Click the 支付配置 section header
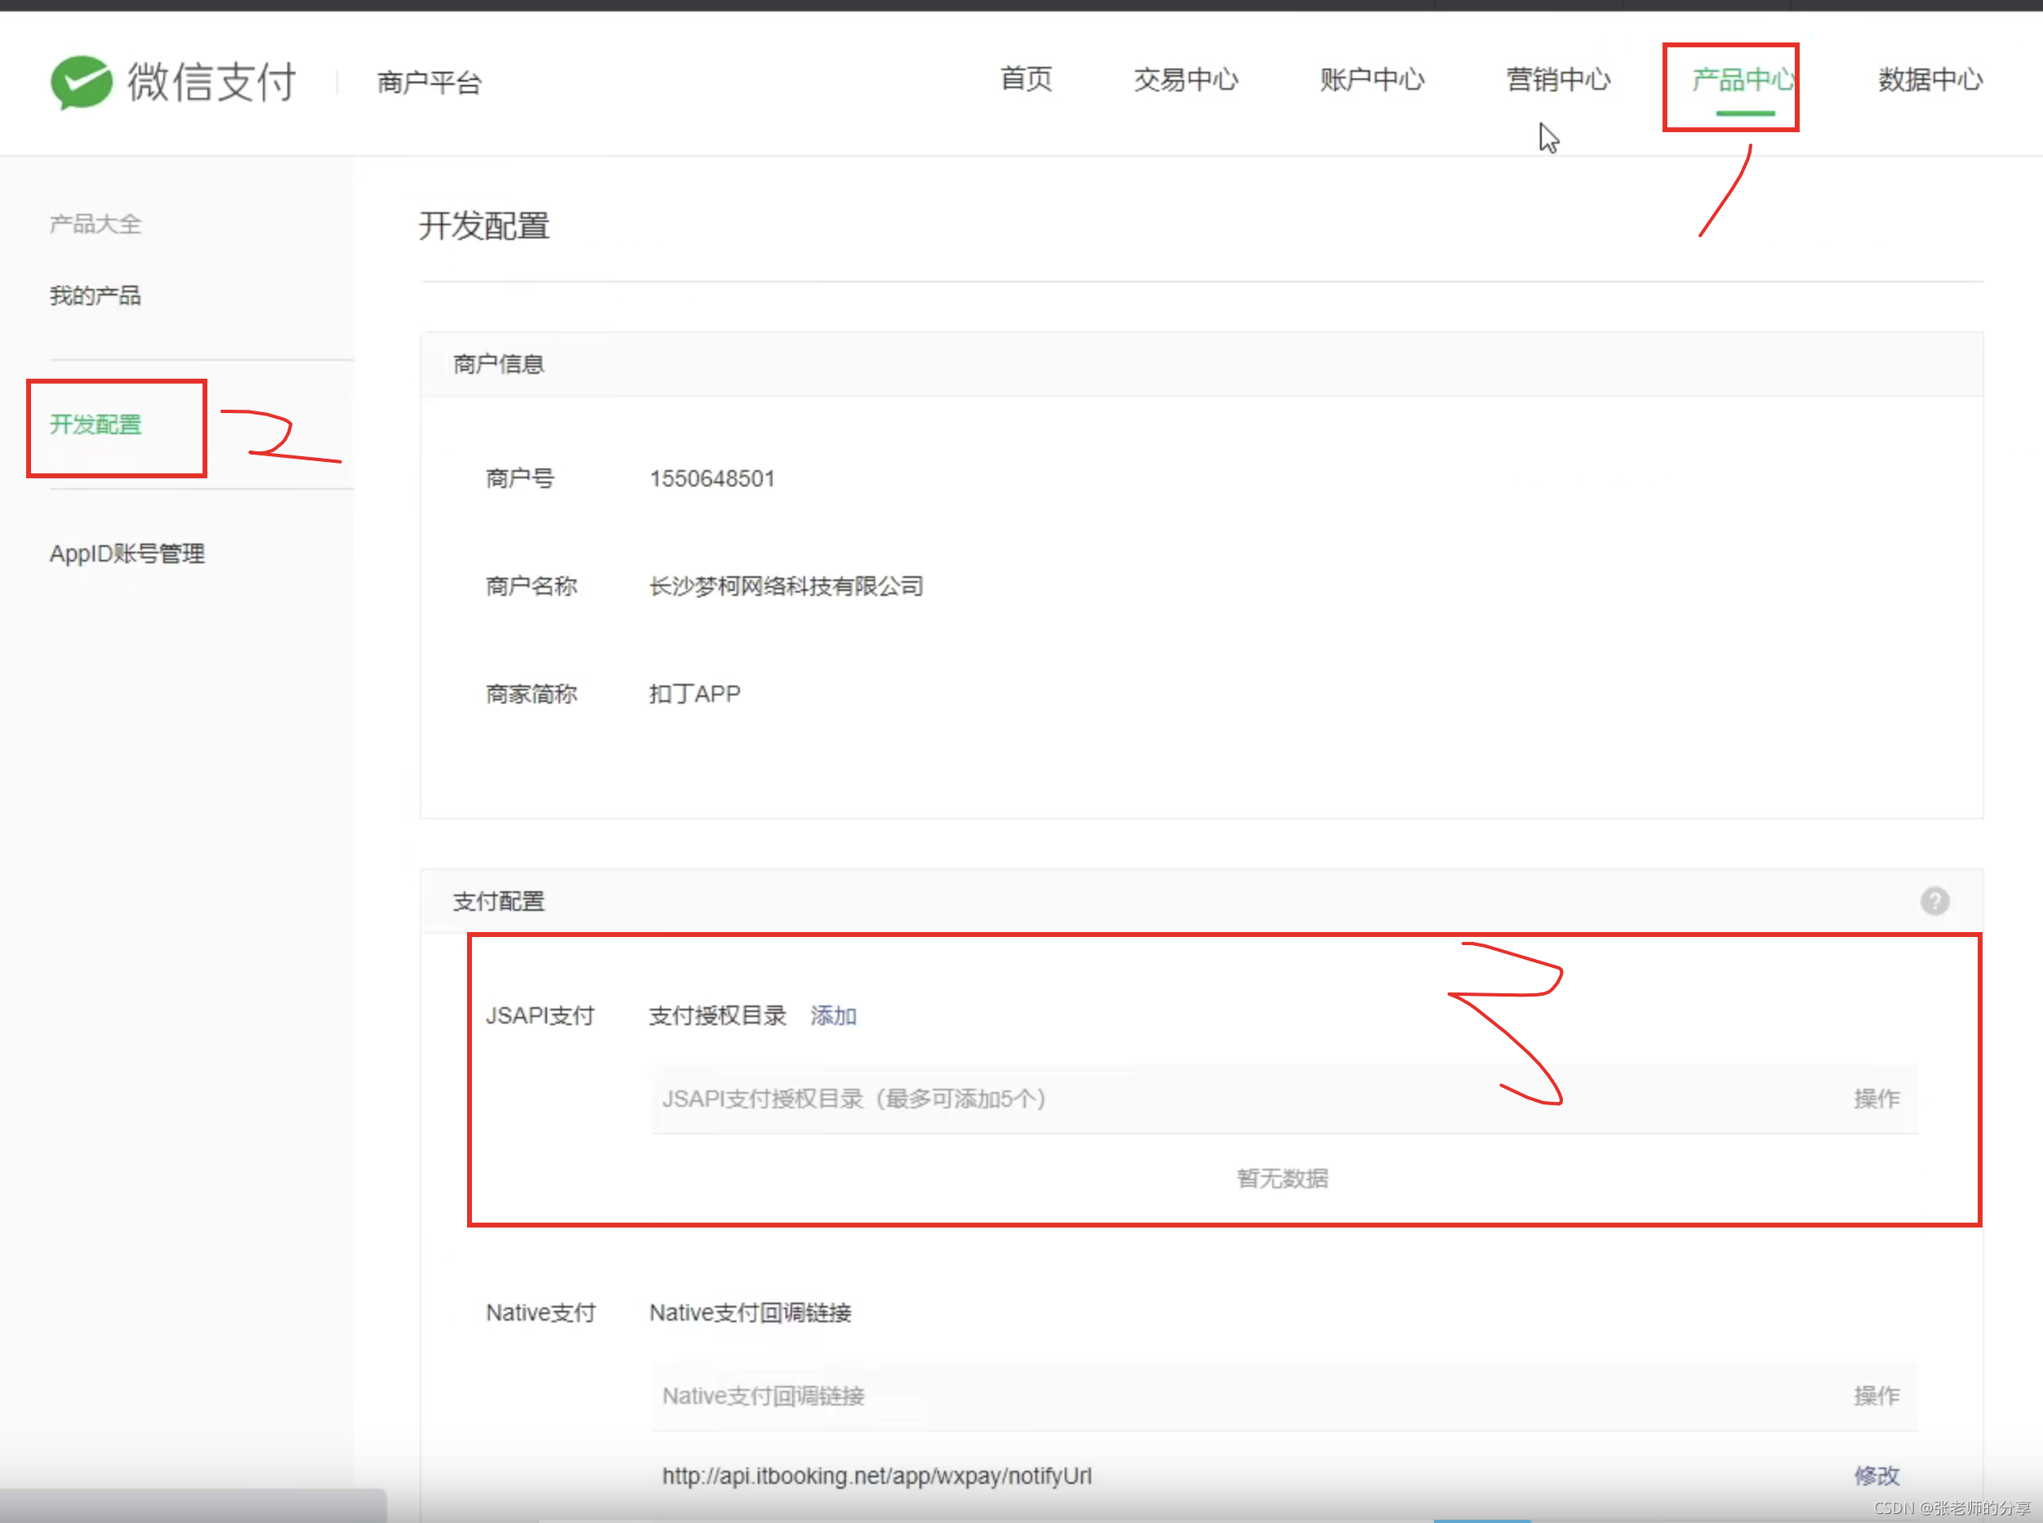2043x1523 pixels. point(499,902)
